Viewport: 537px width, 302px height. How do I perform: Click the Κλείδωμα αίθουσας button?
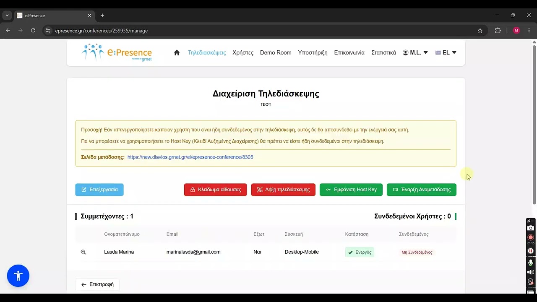tap(216, 190)
